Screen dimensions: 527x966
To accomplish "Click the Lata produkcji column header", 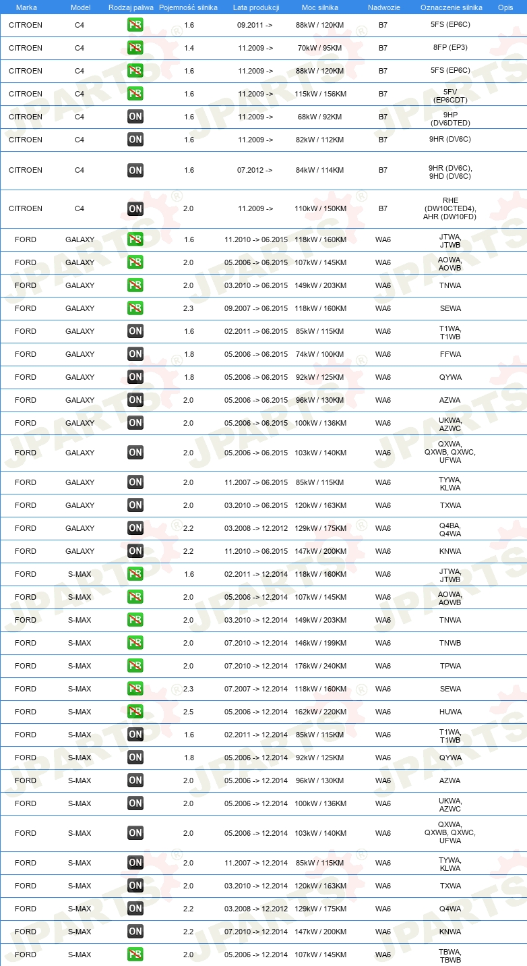I will click(256, 7).
